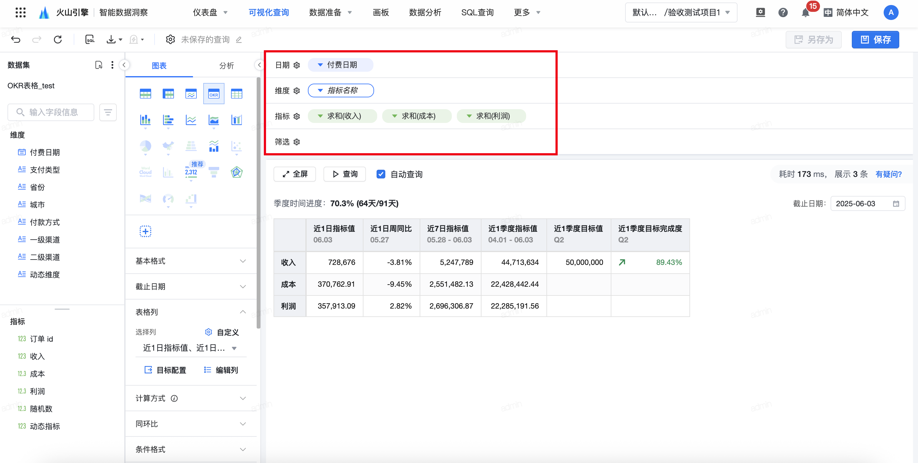Go to 画板 in top navigation
This screenshot has width=918, height=463.
381,12
